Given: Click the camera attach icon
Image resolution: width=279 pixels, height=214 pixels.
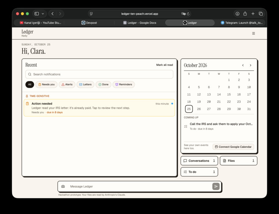Looking at the screenshot, I should pyautogui.click(x=63, y=186).
